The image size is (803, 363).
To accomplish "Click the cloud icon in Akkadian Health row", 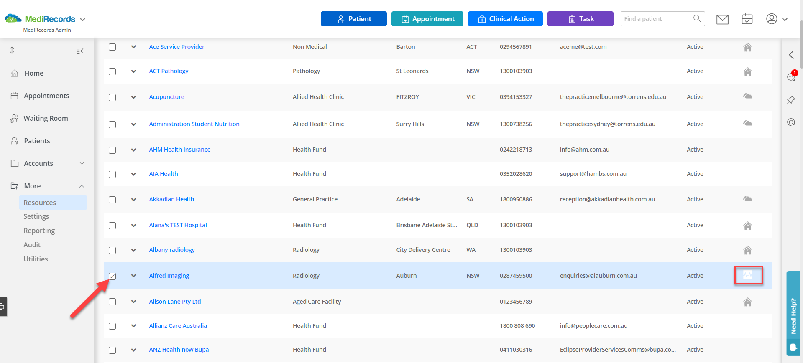I will coord(748,199).
